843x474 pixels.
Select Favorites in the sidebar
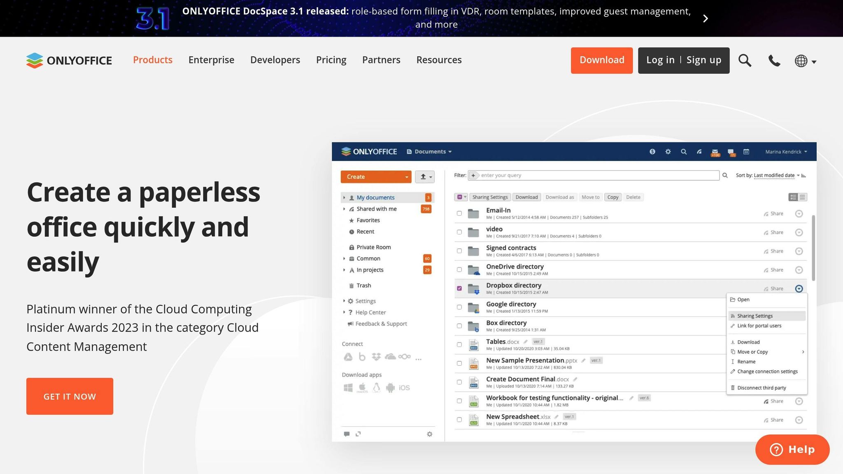click(368, 220)
